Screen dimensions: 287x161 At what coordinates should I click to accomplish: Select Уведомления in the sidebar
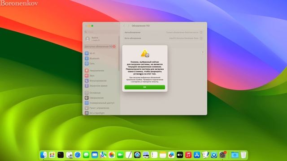(95, 71)
